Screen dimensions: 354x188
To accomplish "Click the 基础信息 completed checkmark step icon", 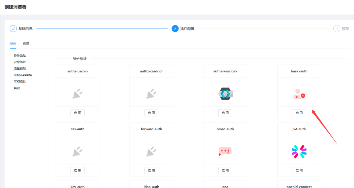I will point(13,29).
